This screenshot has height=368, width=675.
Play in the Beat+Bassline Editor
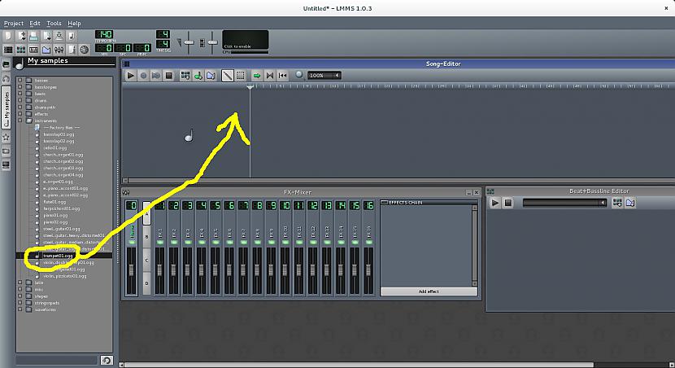[494, 203]
